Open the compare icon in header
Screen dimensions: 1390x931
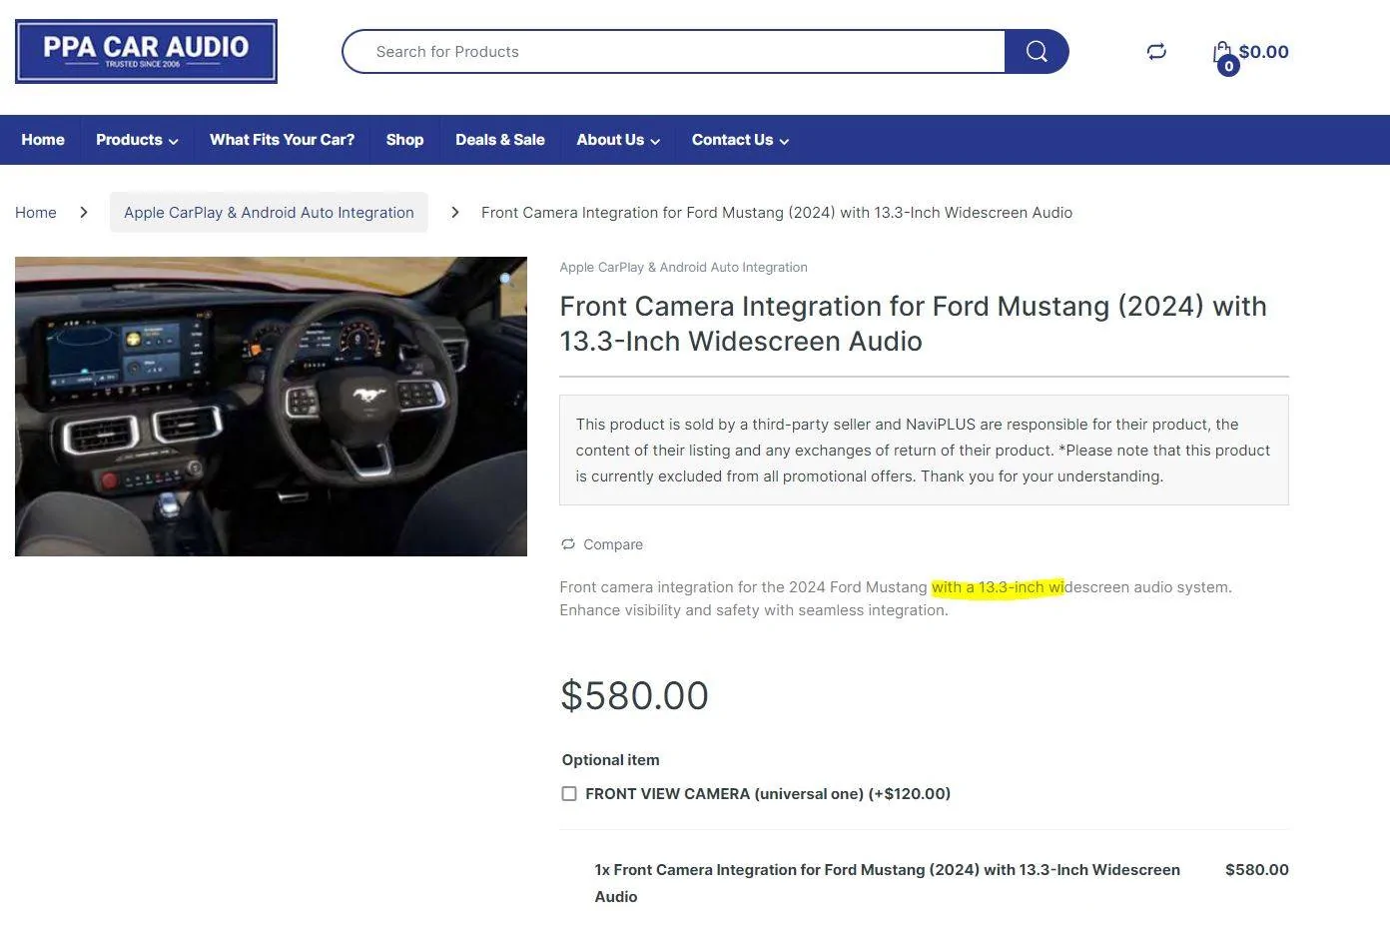[1156, 52]
